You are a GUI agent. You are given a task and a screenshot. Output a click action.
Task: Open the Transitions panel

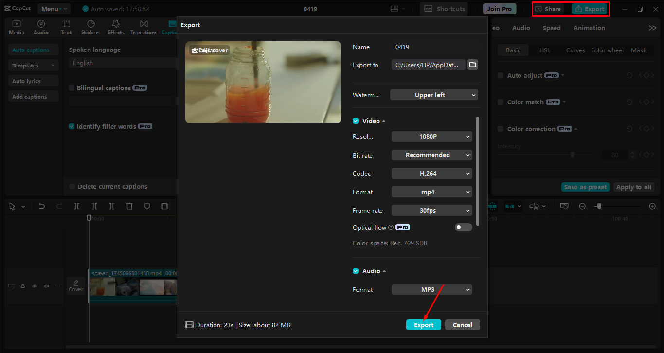(143, 27)
